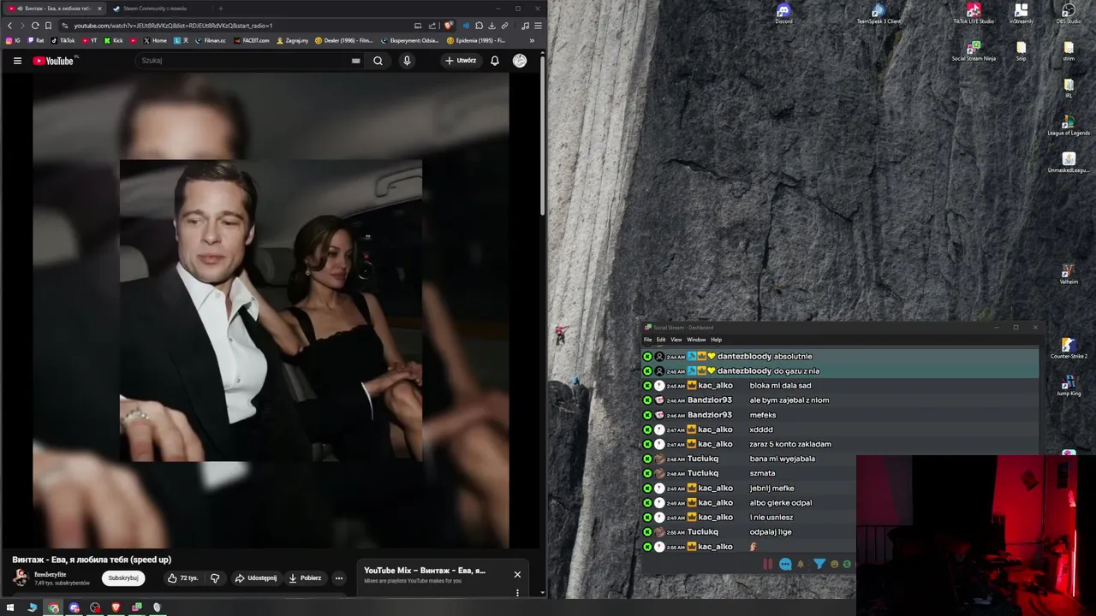This screenshot has width=1096, height=616.
Task: Toggle the green X on 'do gazu z nia' message
Action: click(x=647, y=371)
